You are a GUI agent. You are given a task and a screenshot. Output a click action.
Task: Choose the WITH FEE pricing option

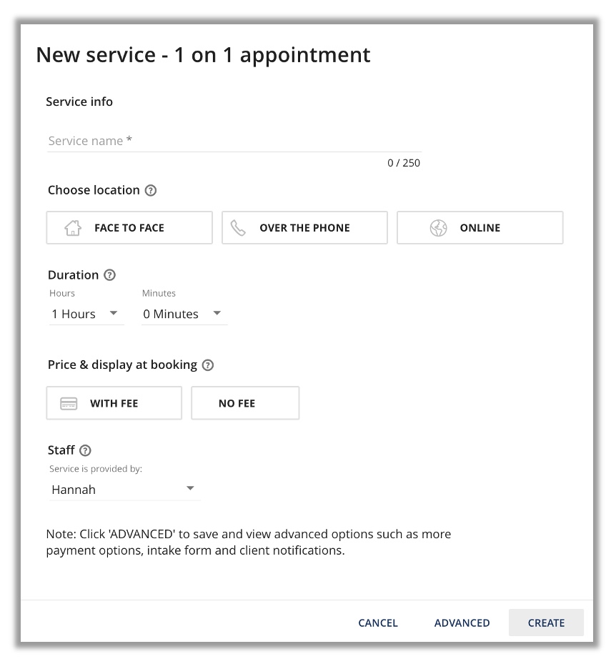[114, 402]
